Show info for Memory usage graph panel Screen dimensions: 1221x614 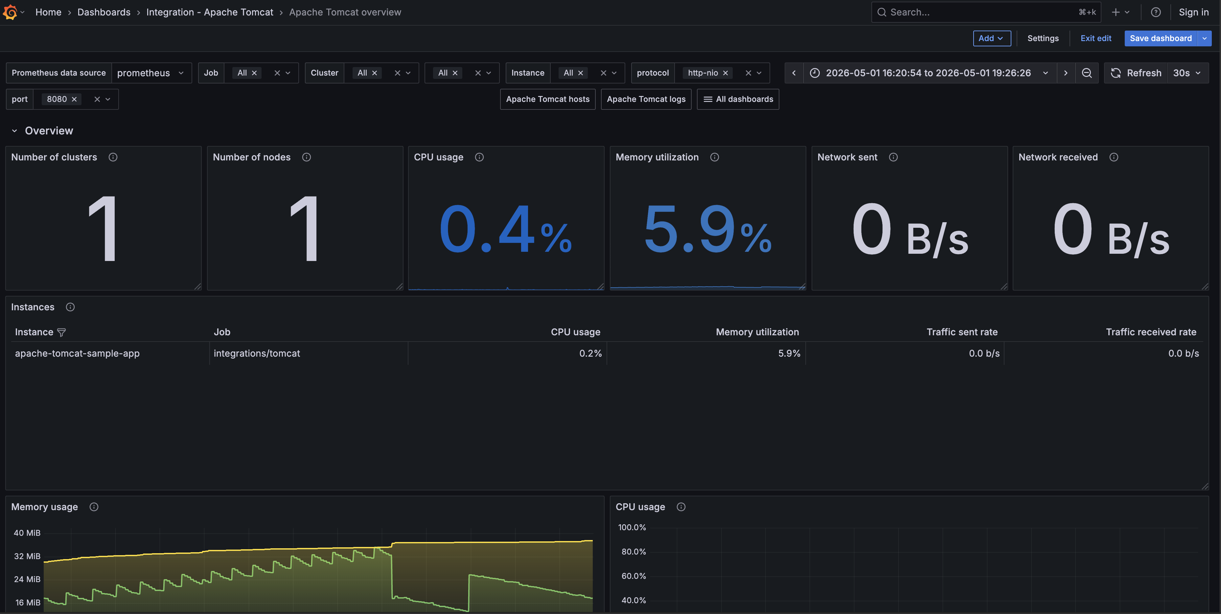point(94,507)
